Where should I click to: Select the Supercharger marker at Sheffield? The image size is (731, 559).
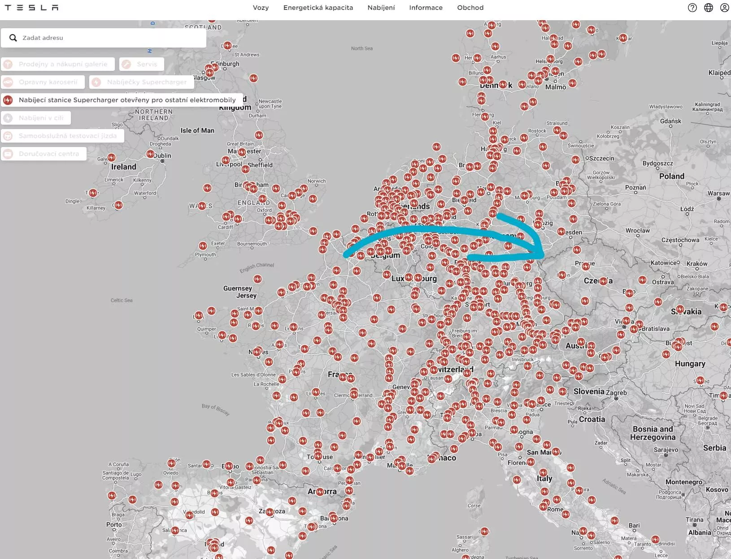(245, 169)
